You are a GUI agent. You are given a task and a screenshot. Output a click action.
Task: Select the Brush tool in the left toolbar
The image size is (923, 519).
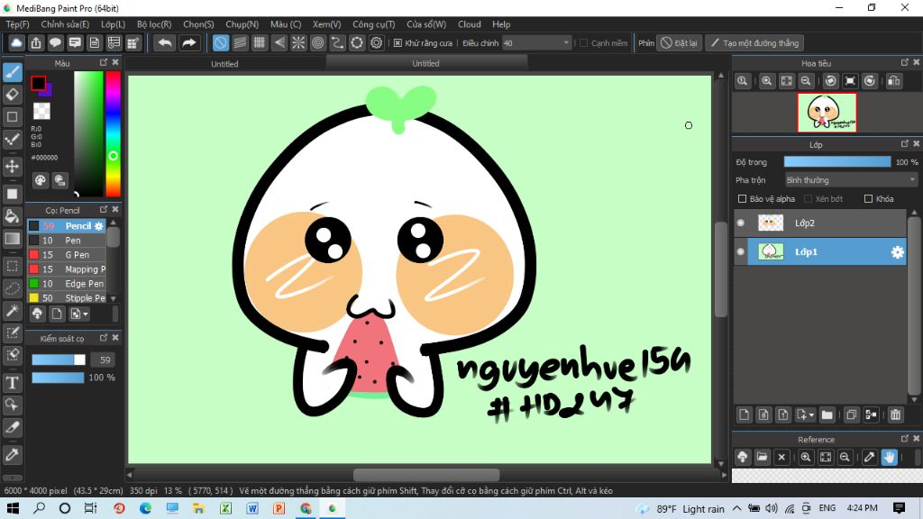13,72
